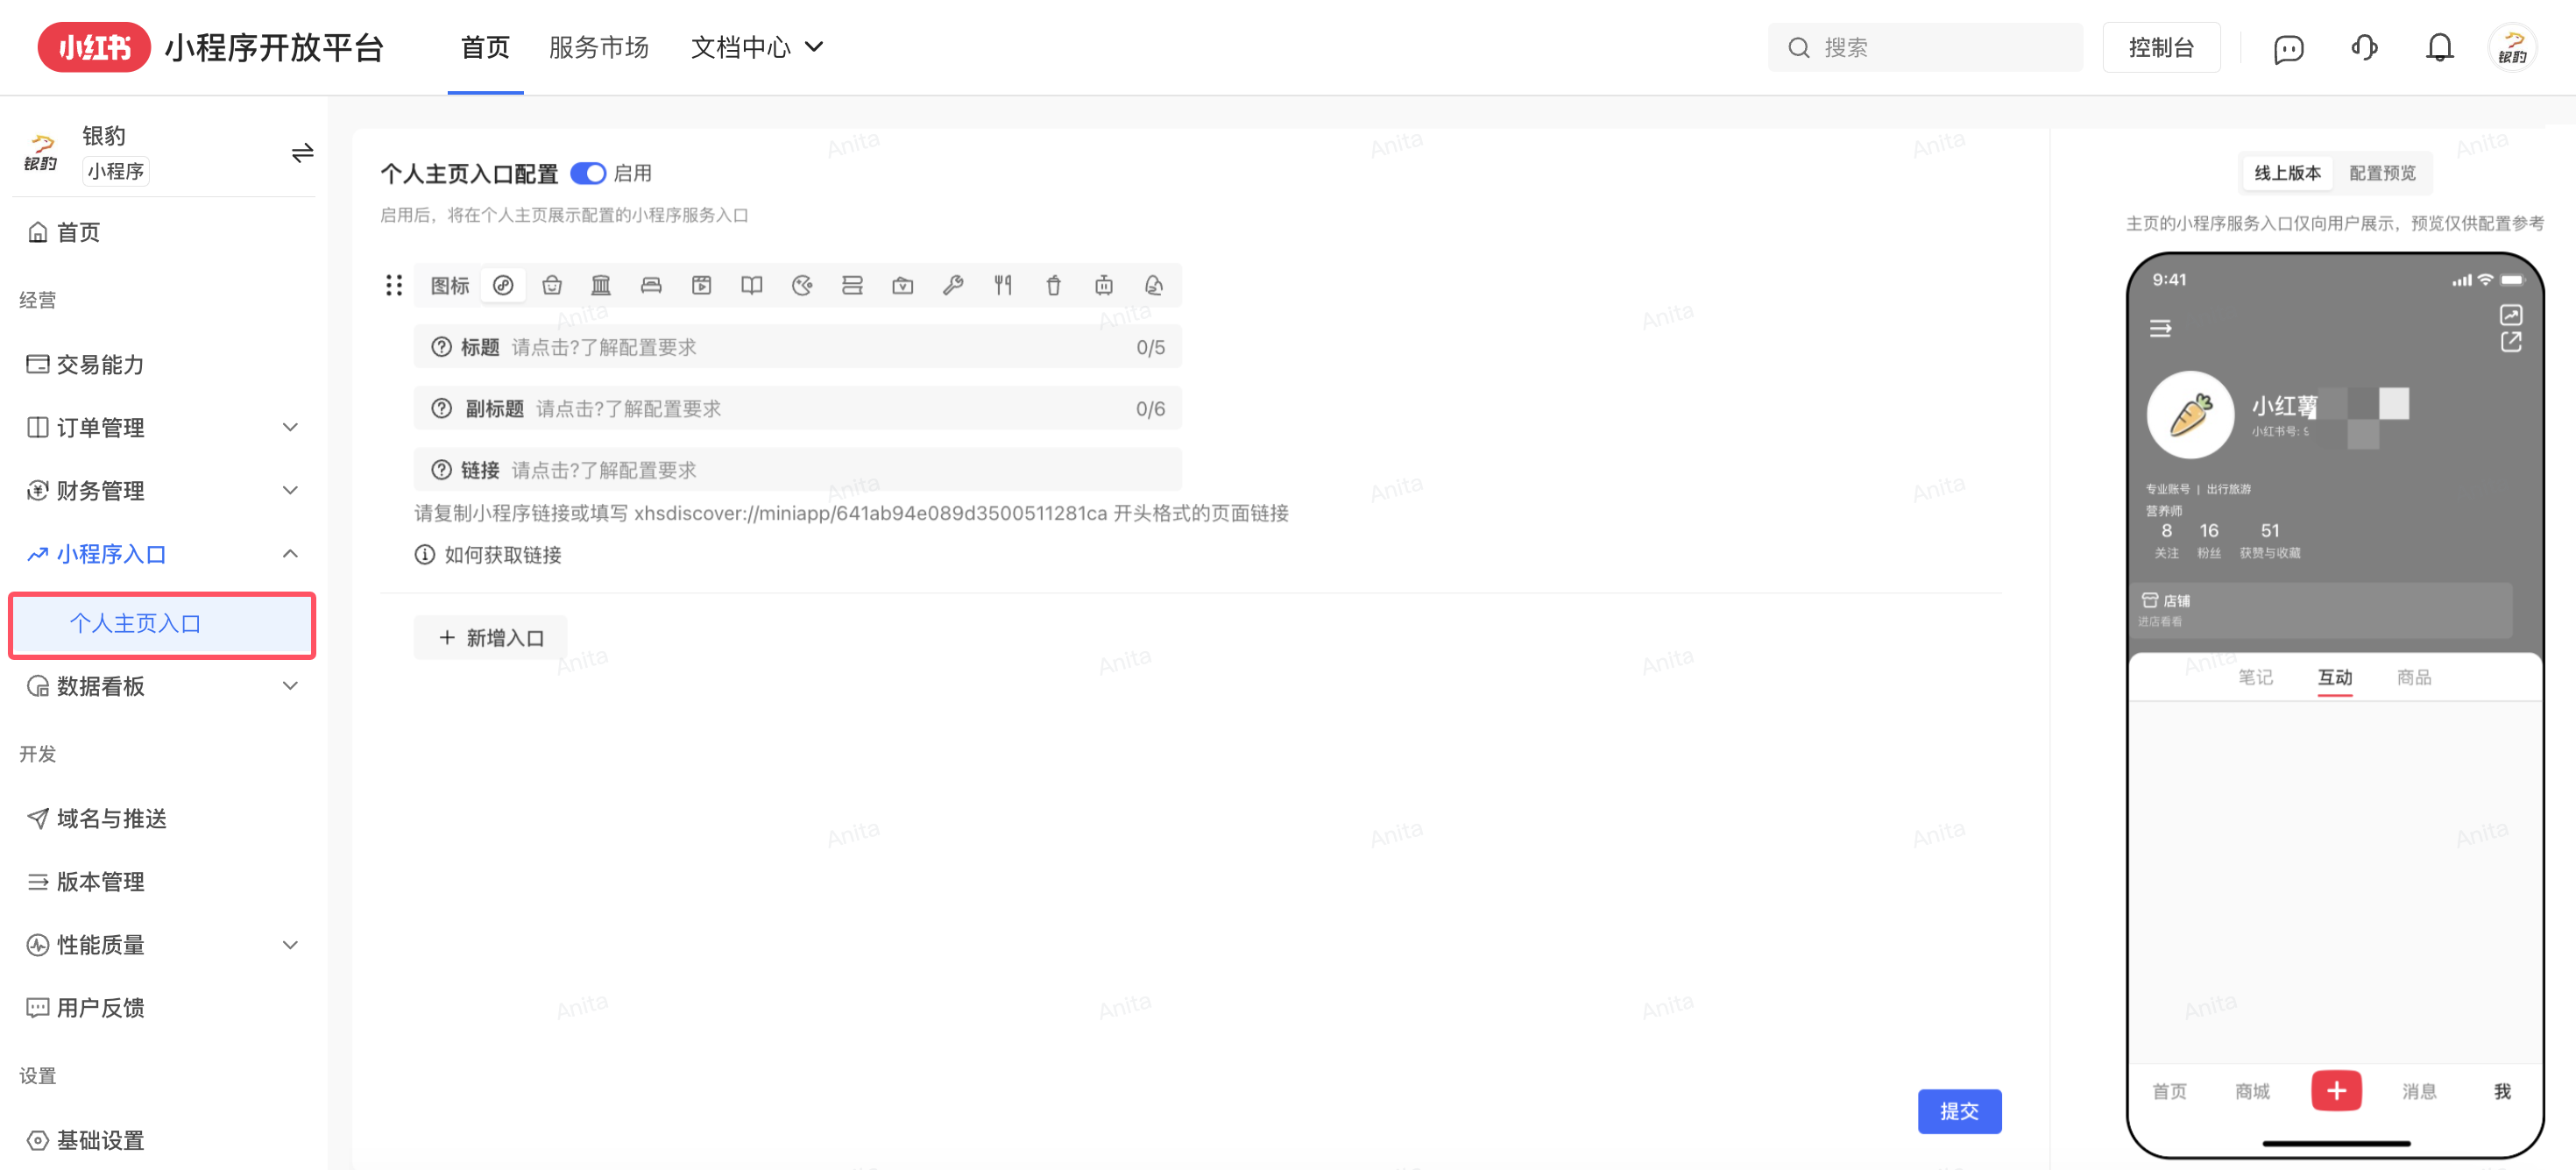The width and height of the screenshot is (2576, 1170).
Task: Pick the wrench icon option
Action: [x=953, y=286]
